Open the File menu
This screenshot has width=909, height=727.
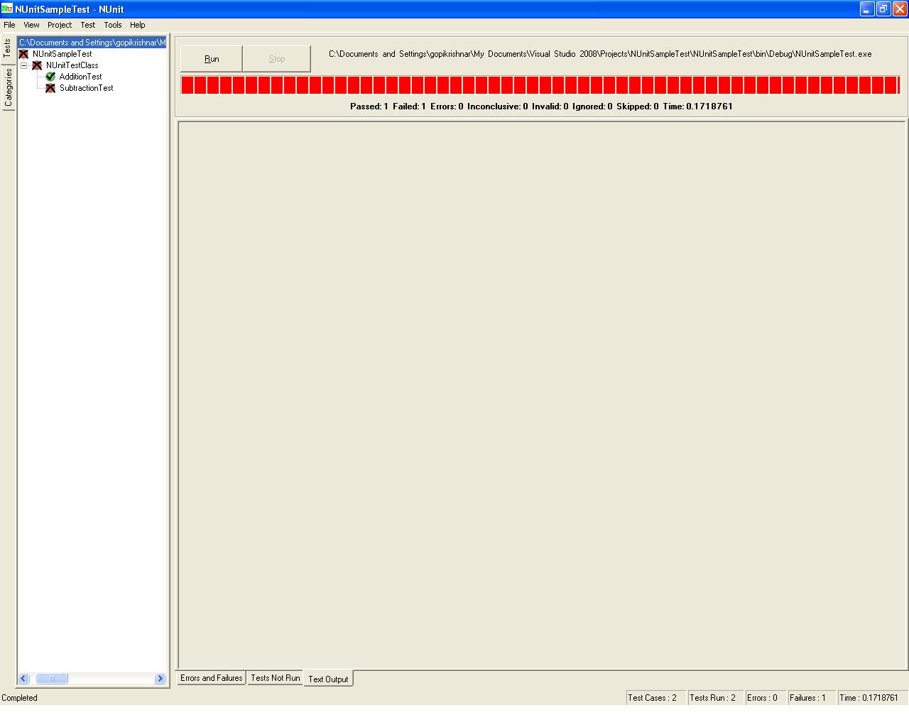click(9, 25)
